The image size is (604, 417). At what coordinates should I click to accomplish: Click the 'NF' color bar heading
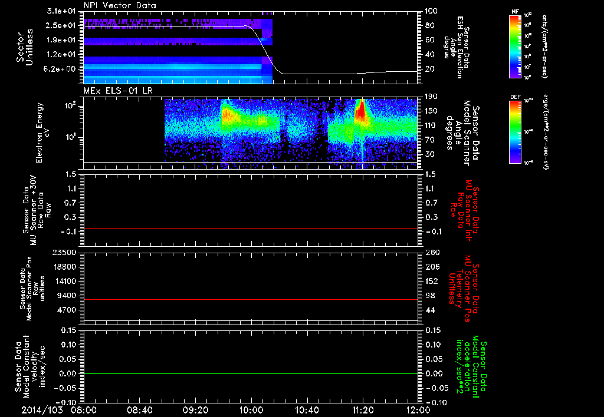point(515,12)
